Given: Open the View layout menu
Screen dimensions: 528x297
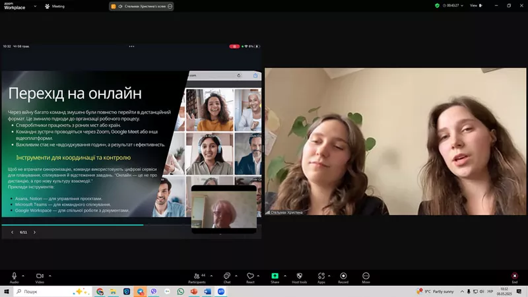Looking at the screenshot, I should [476, 5].
